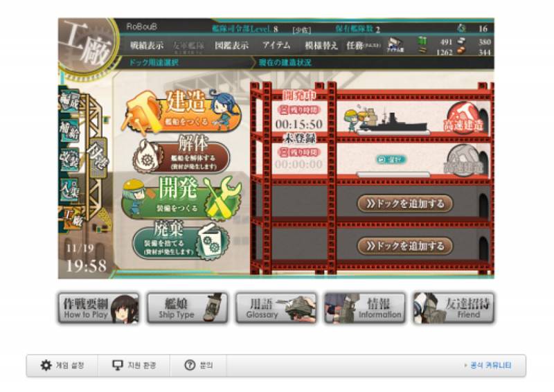This screenshot has width=554, height=392.
Task: Open the 入渠 docking sidebar icon
Action: coord(69,190)
